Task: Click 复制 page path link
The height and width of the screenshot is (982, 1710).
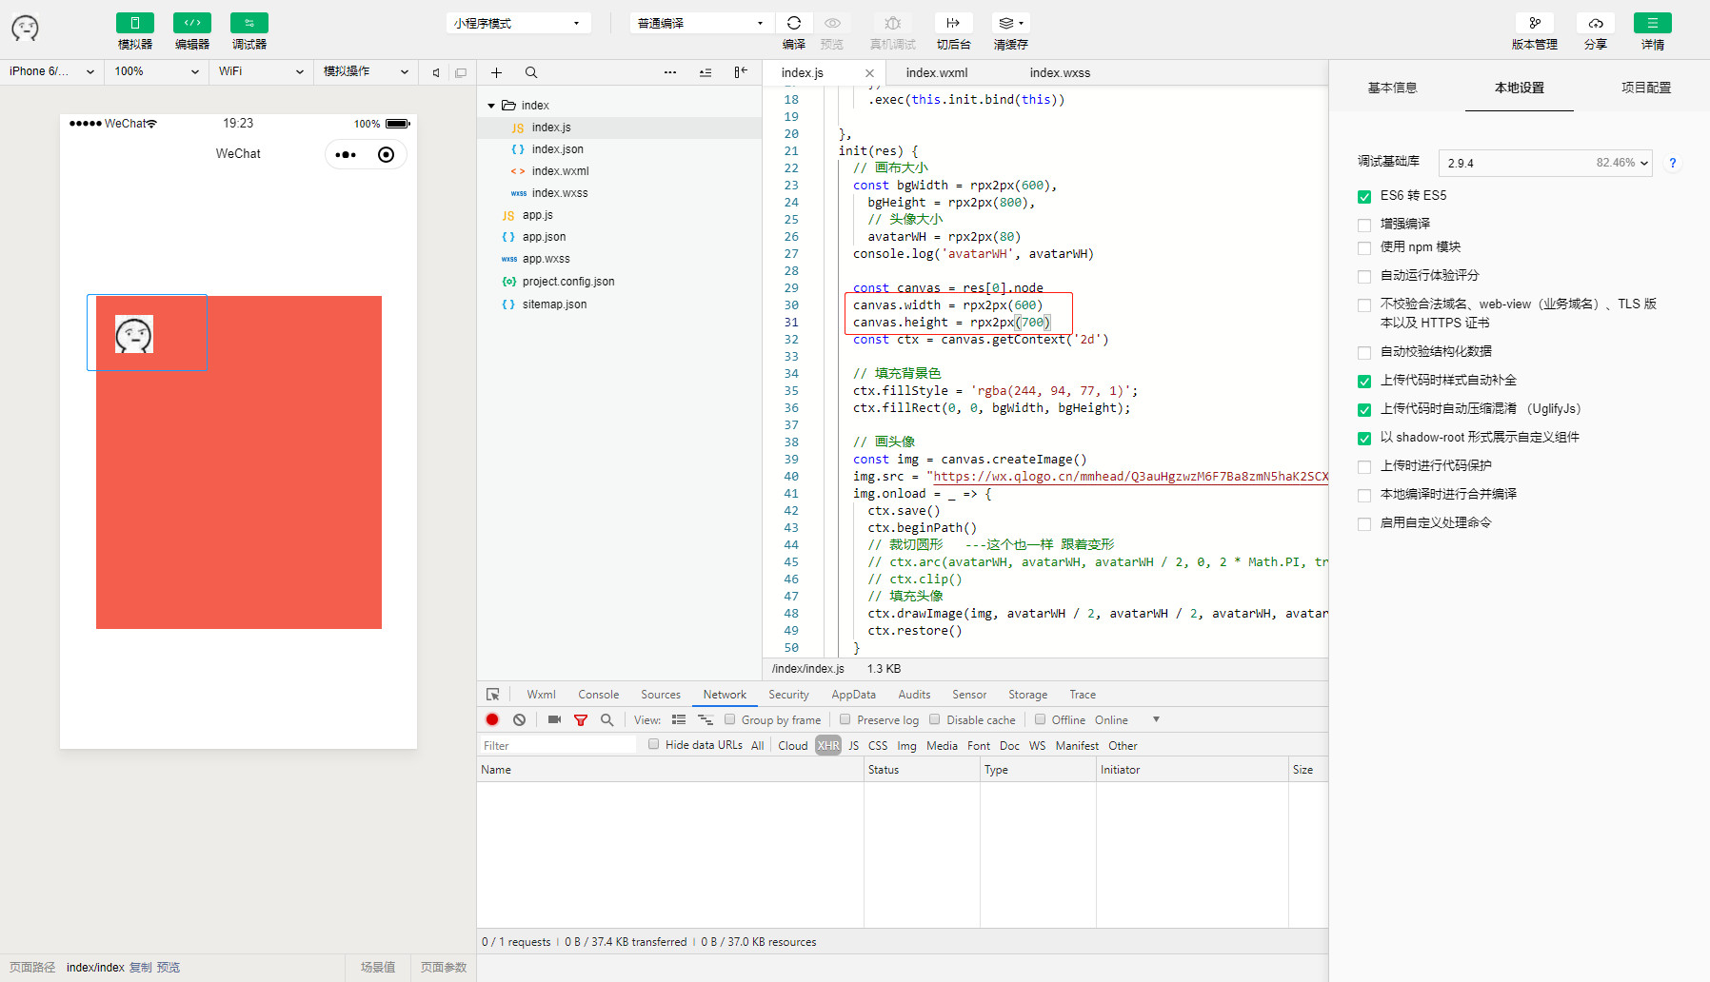Action: pyautogui.click(x=140, y=968)
